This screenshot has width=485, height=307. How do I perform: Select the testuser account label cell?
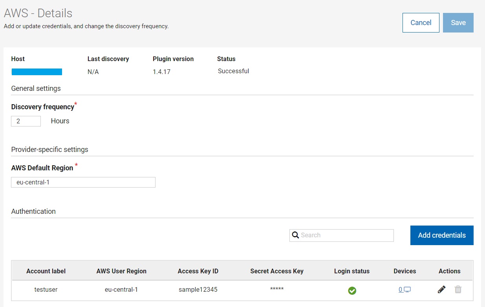(x=46, y=290)
